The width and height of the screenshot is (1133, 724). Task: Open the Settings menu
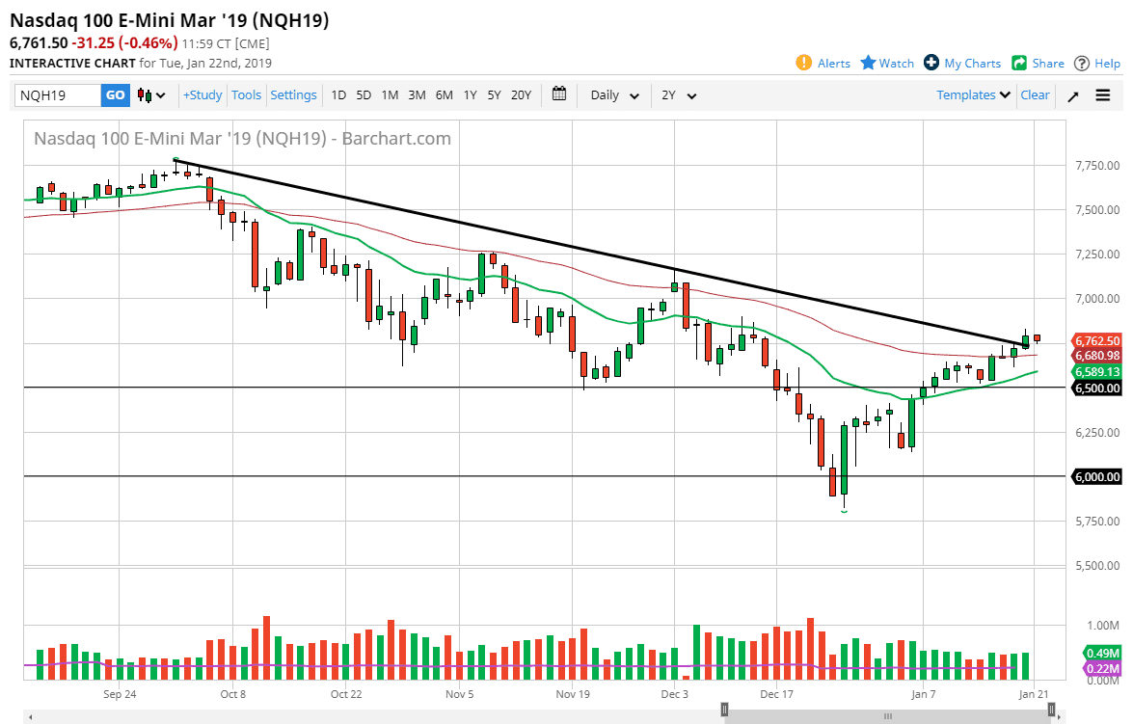(x=293, y=94)
